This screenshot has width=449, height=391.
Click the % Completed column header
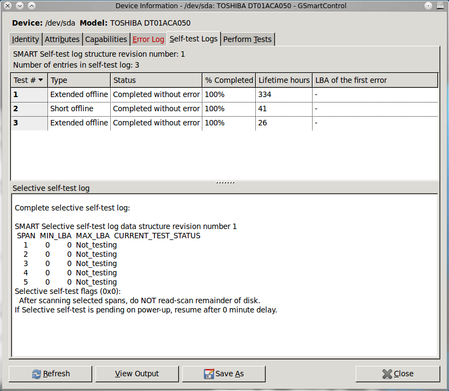pos(229,80)
